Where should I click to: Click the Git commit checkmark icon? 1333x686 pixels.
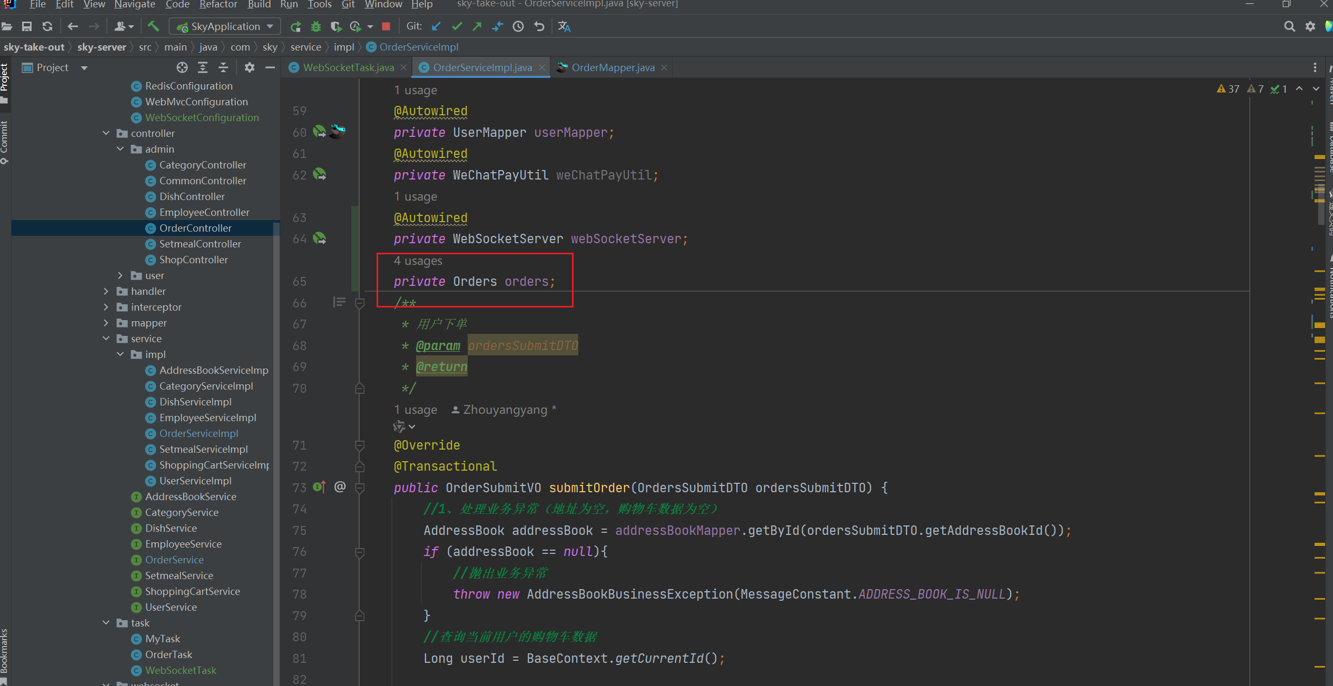coord(457,26)
